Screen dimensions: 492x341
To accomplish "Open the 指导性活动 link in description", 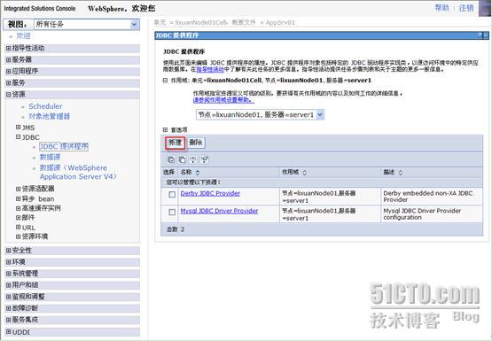I will [x=210, y=70].
